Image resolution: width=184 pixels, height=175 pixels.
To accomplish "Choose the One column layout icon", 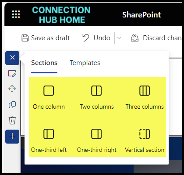I will [x=49, y=91].
